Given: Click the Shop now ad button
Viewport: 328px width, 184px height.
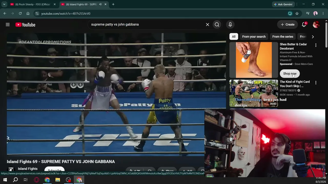Looking at the screenshot, I should [290, 74].
